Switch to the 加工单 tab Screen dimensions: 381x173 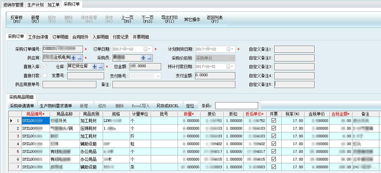point(53,5)
